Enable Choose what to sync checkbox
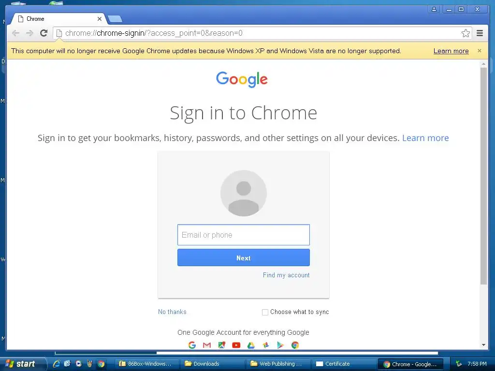 265,312
